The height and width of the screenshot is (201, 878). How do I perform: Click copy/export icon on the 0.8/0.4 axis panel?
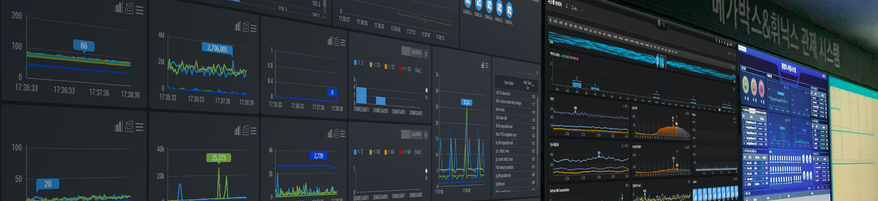tap(337, 42)
